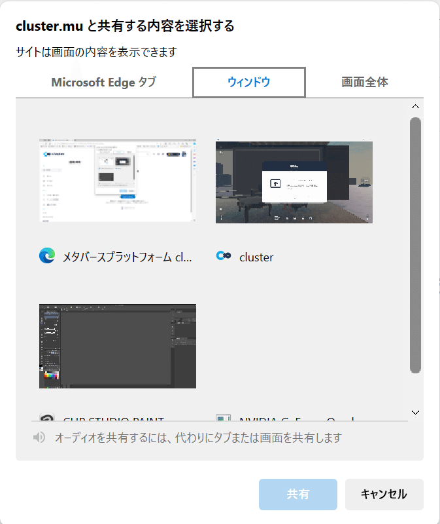
Task: Click the CLIP STUDIO PAINT app icon
Action: [47, 418]
